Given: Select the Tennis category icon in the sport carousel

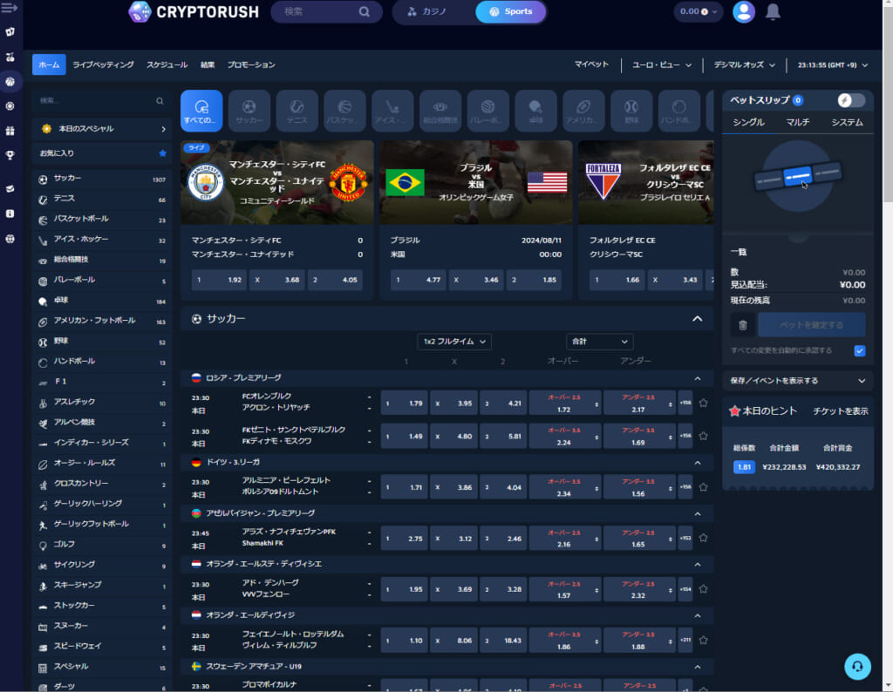Looking at the screenshot, I should click(x=297, y=111).
